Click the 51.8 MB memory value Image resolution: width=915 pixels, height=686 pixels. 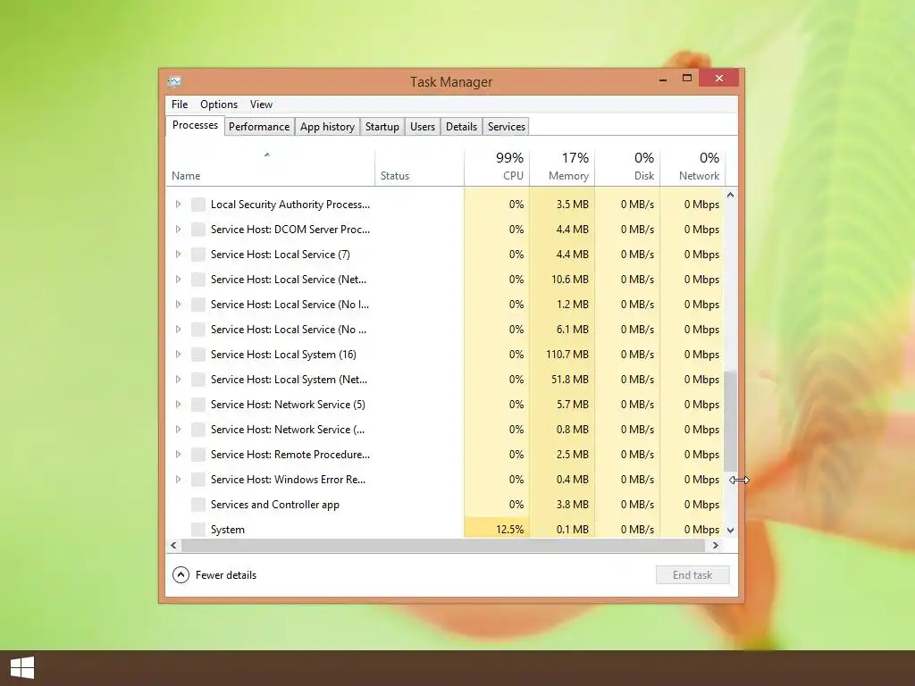[x=569, y=379]
